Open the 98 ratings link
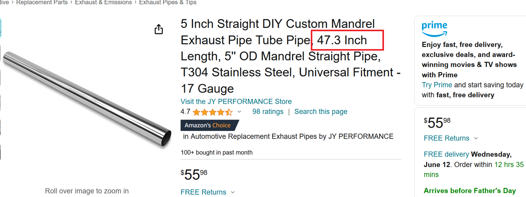The height and width of the screenshot is (197, 526). [268, 112]
